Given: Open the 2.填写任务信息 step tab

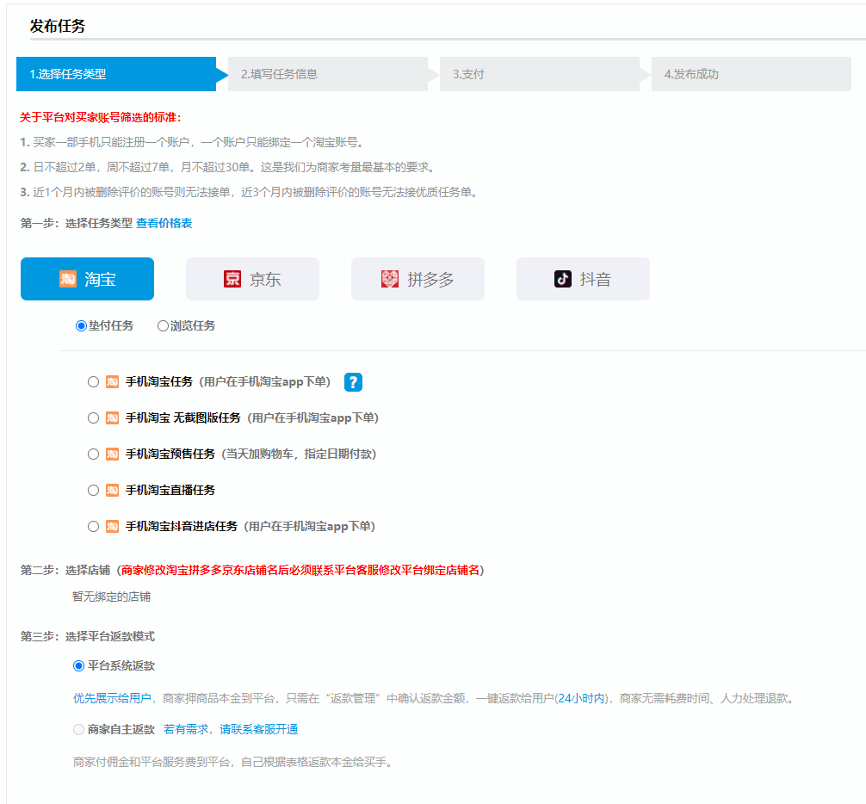Looking at the screenshot, I should (328, 74).
